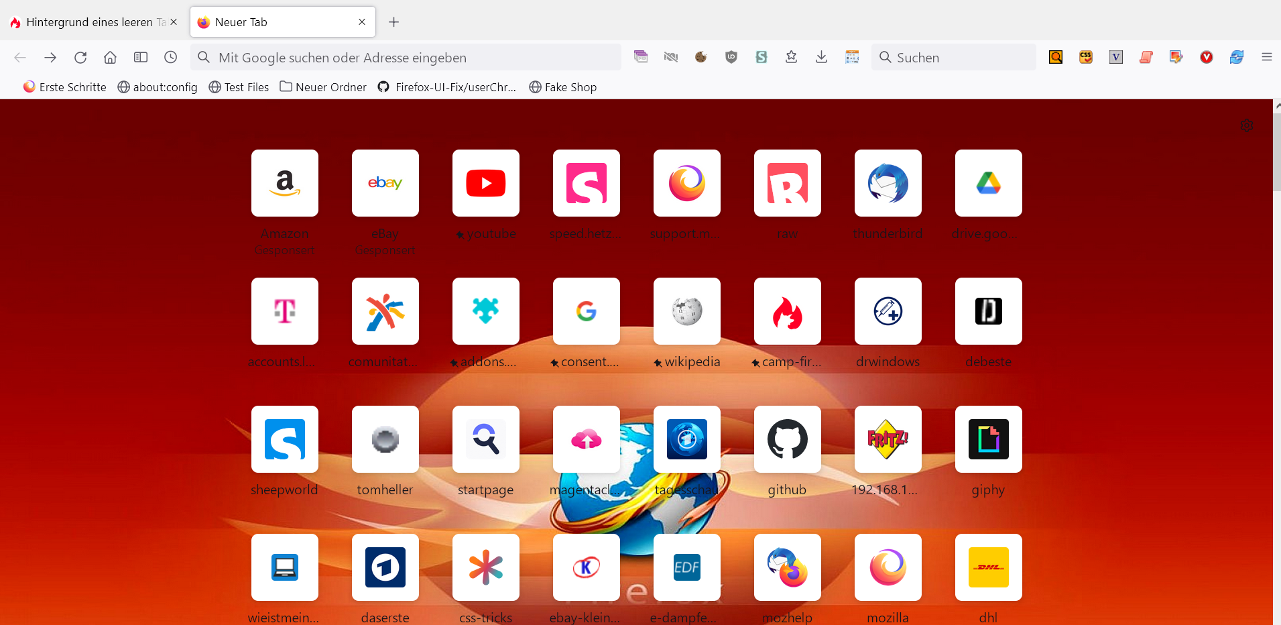Open the mozilla shortcut tile
The width and height of the screenshot is (1281, 625).
pyautogui.click(x=888, y=567)
